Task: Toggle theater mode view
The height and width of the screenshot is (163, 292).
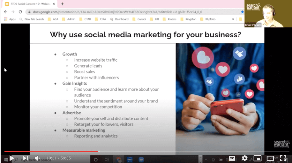Action: 270,158
